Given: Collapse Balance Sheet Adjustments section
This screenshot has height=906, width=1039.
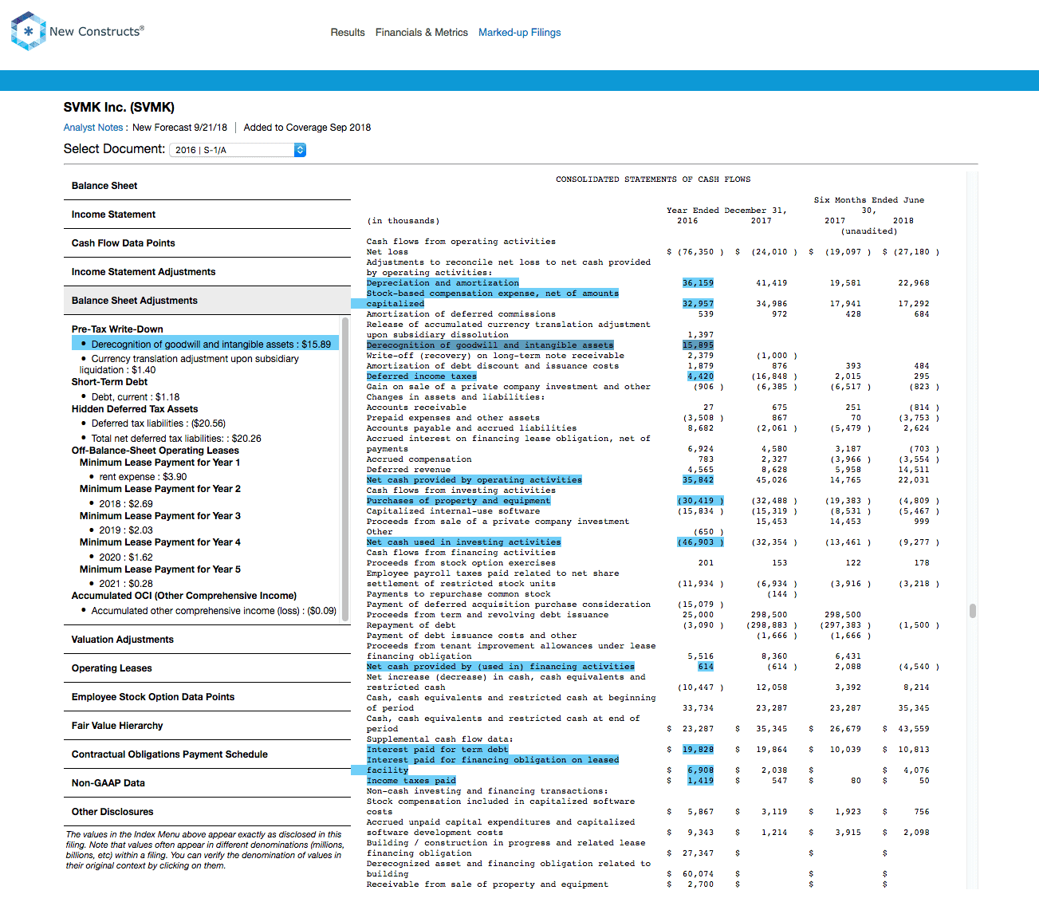Looking at the screenshot, I should 207,301.
